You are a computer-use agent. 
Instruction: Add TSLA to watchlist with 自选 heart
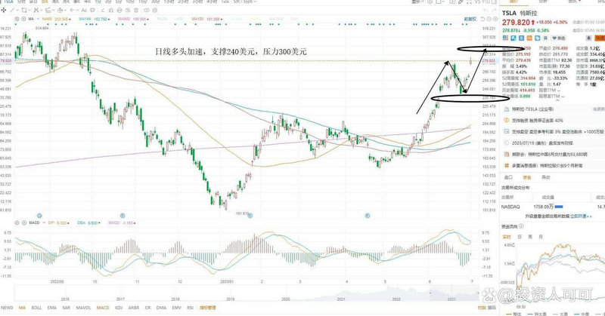pyautogui.click(x=558, y=38)
